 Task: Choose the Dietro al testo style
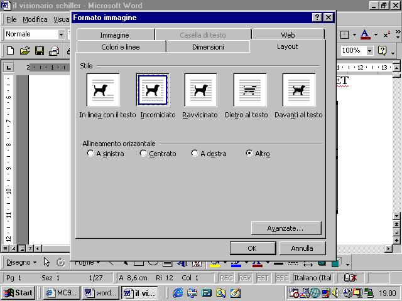(250, 90)
